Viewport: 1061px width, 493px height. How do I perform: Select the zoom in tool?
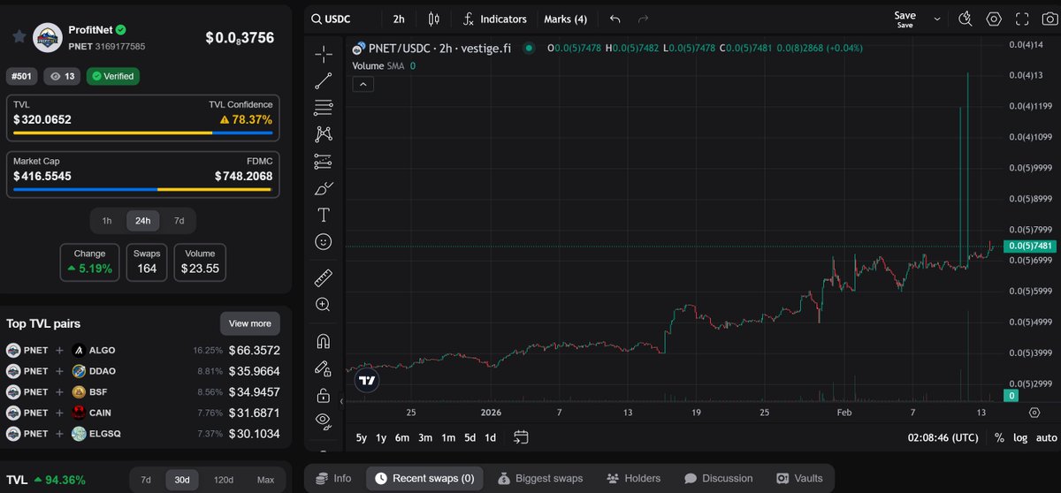tap(324, 305)
